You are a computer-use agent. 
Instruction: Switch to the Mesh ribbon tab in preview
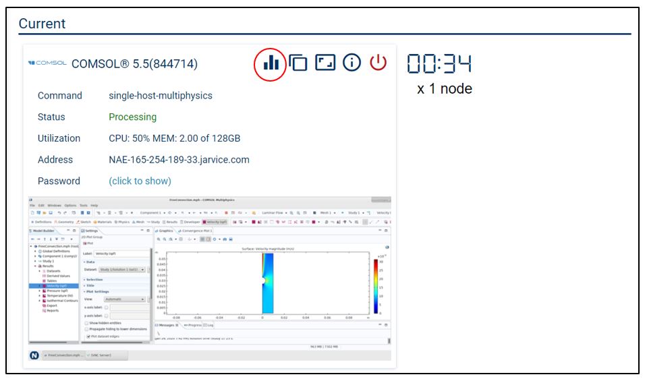[x=138, y=222]
